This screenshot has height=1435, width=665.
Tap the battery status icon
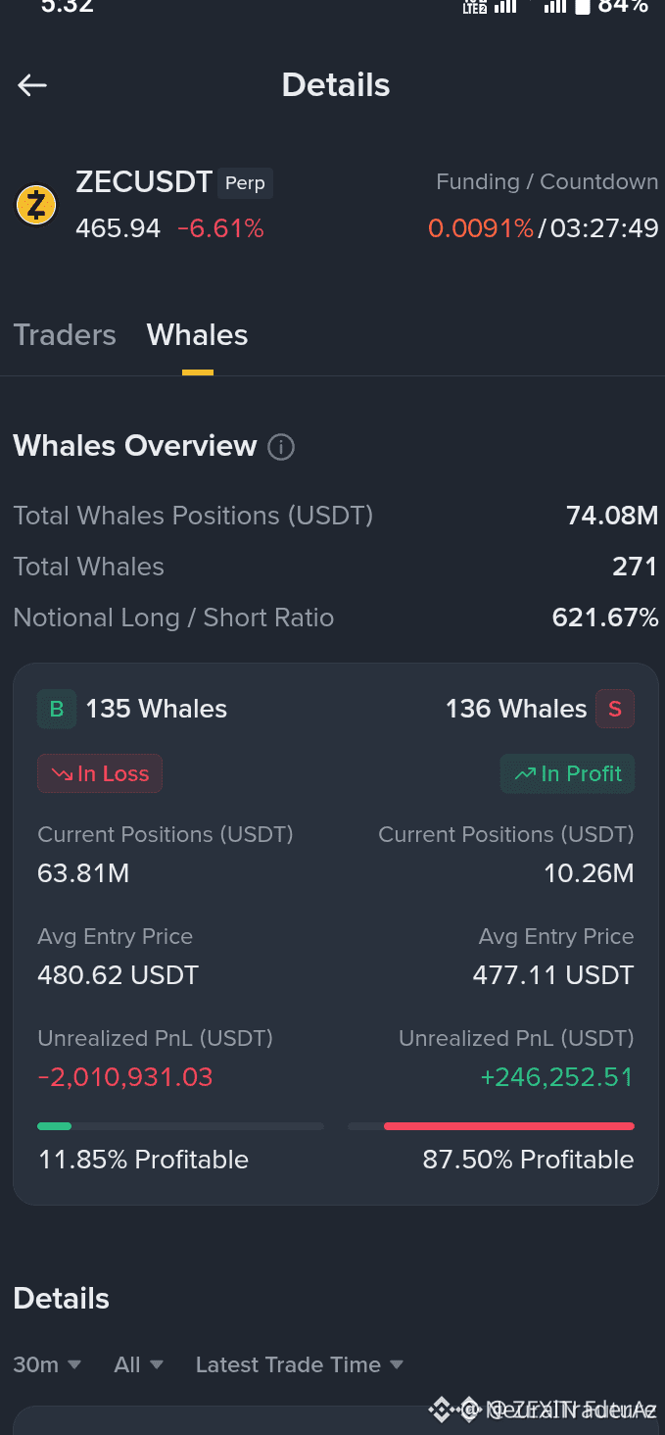tap(583, 7)
